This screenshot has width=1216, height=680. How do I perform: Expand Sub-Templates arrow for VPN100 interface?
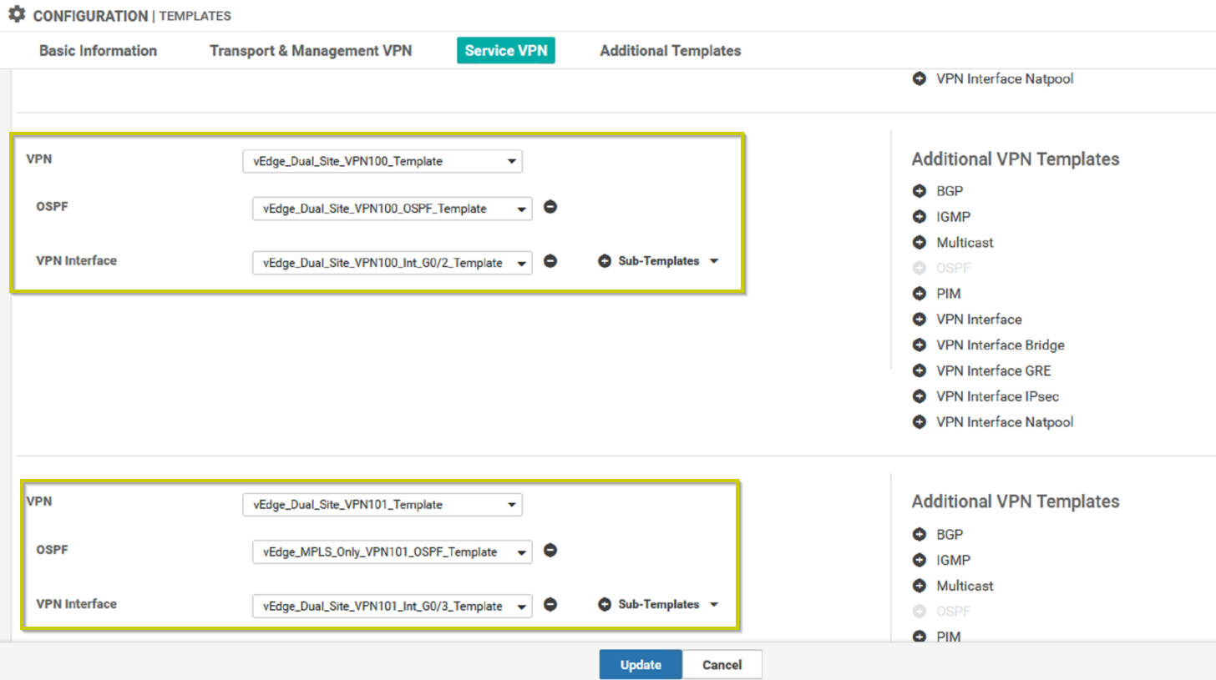click(713, 261)
